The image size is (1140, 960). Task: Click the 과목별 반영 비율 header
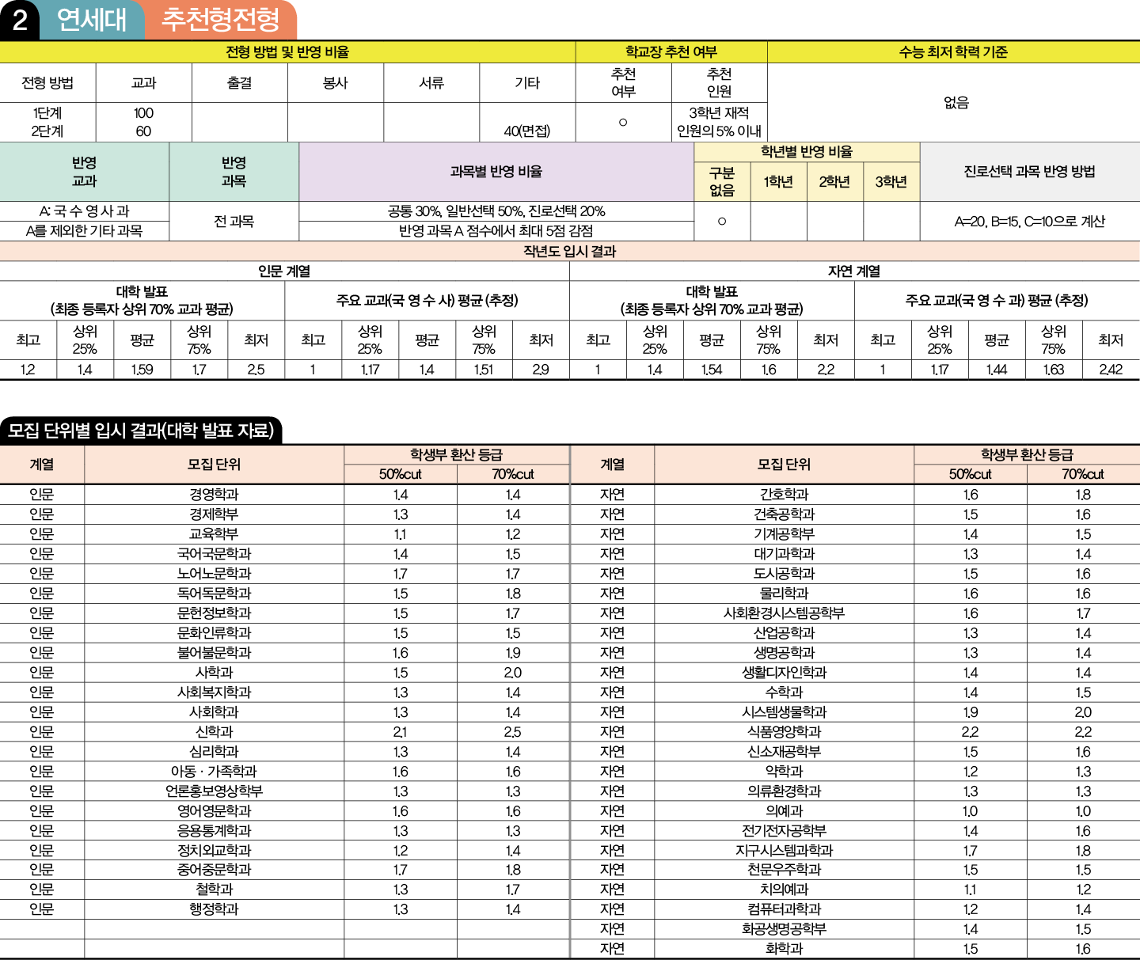(496, 172)
